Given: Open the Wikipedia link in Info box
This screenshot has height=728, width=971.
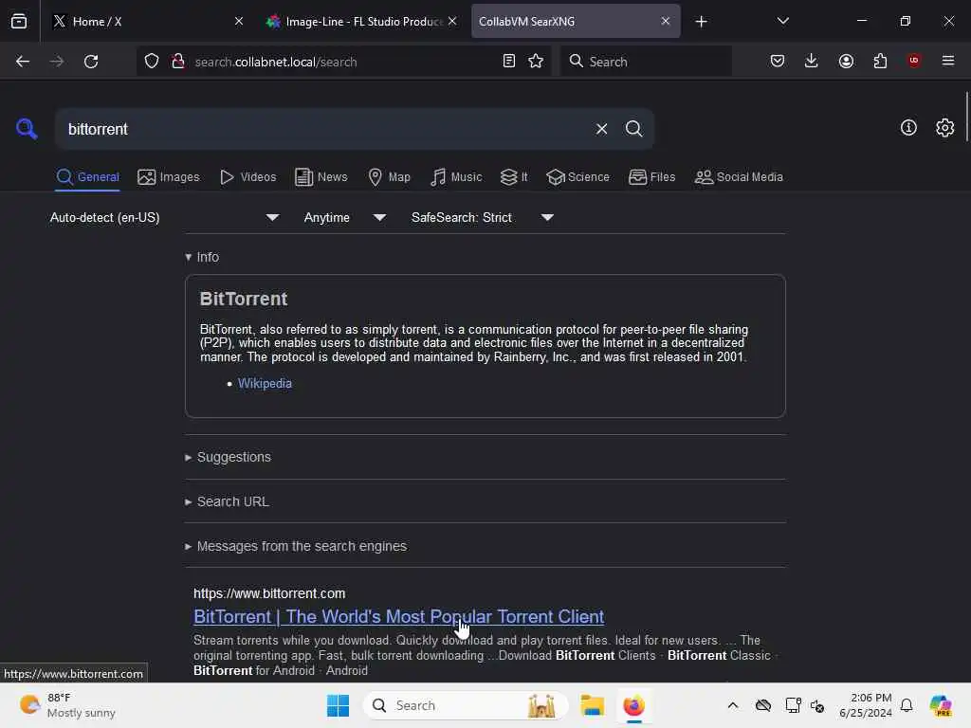Looking at the screenshot, I should tap(265, 383).
